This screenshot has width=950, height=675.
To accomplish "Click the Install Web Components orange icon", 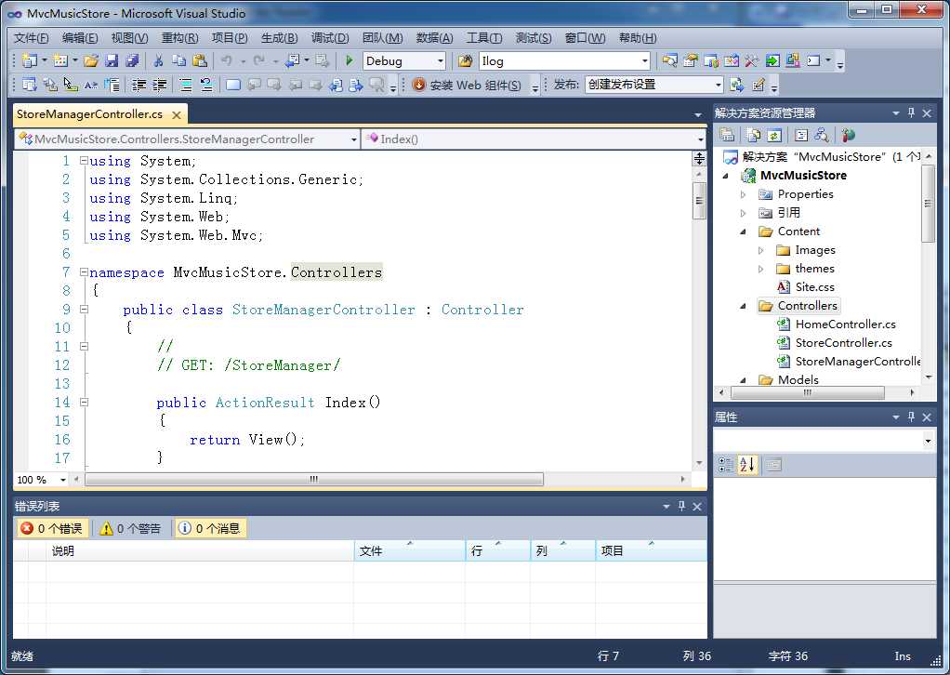I will [418, 85].
